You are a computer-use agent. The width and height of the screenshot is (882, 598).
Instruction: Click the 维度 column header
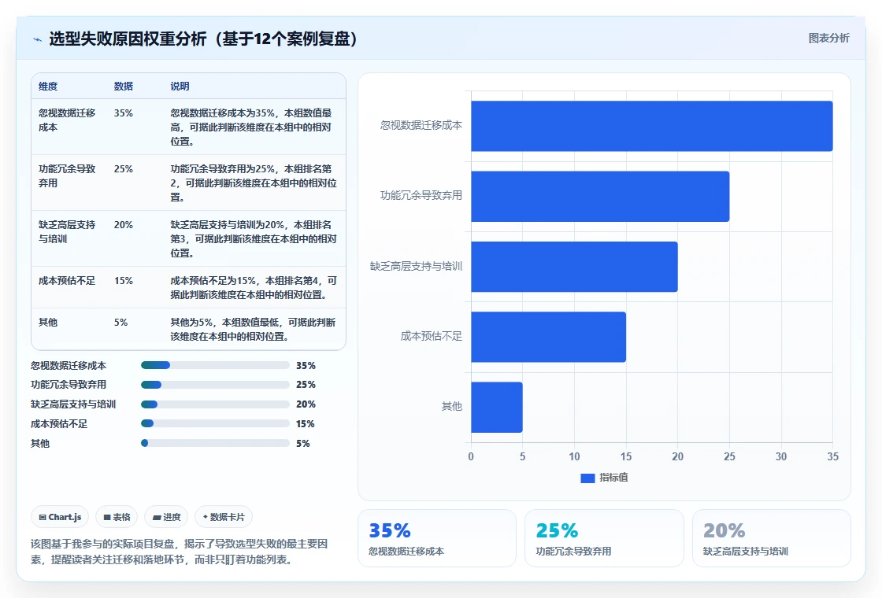coord(48,87)
